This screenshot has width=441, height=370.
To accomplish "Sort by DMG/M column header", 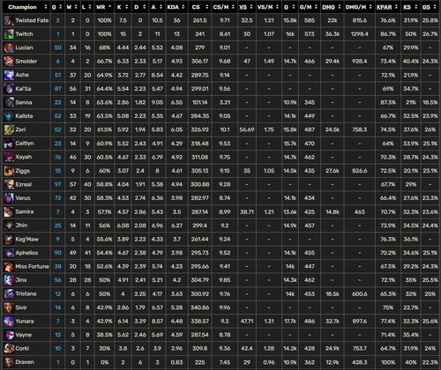I will click(359, 7).
